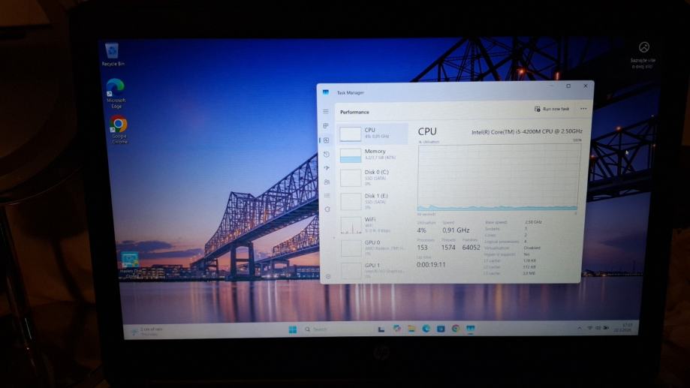Open File Explorer from the taskbar

point(411,329)
